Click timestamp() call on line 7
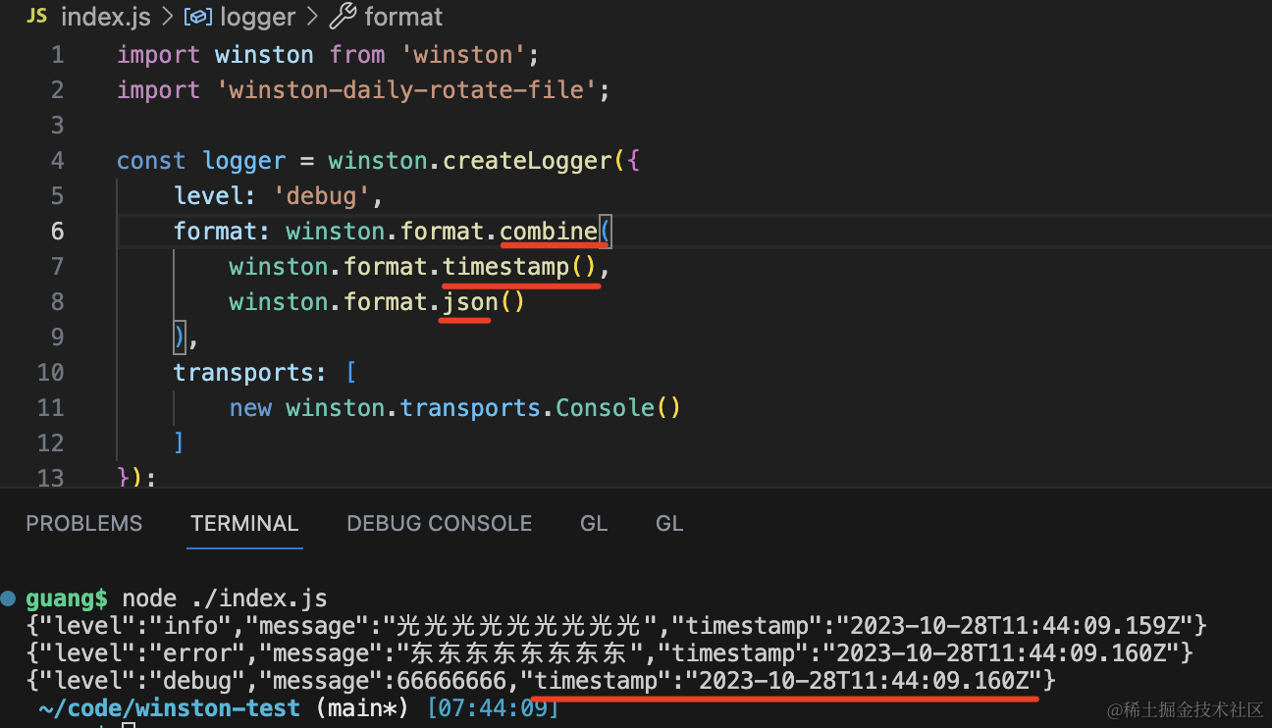The width and height of the screenshot is (1272, 728). point(519,267)
